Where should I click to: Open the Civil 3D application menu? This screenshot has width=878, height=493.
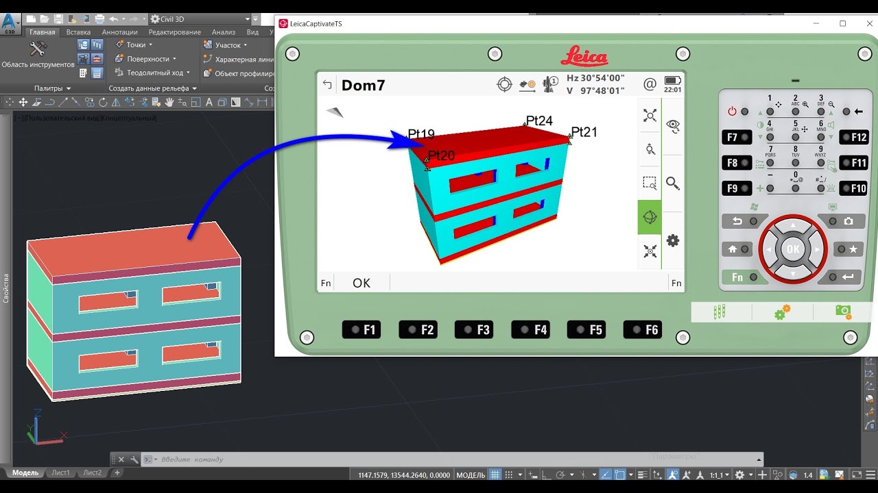(x=10, y=23)
